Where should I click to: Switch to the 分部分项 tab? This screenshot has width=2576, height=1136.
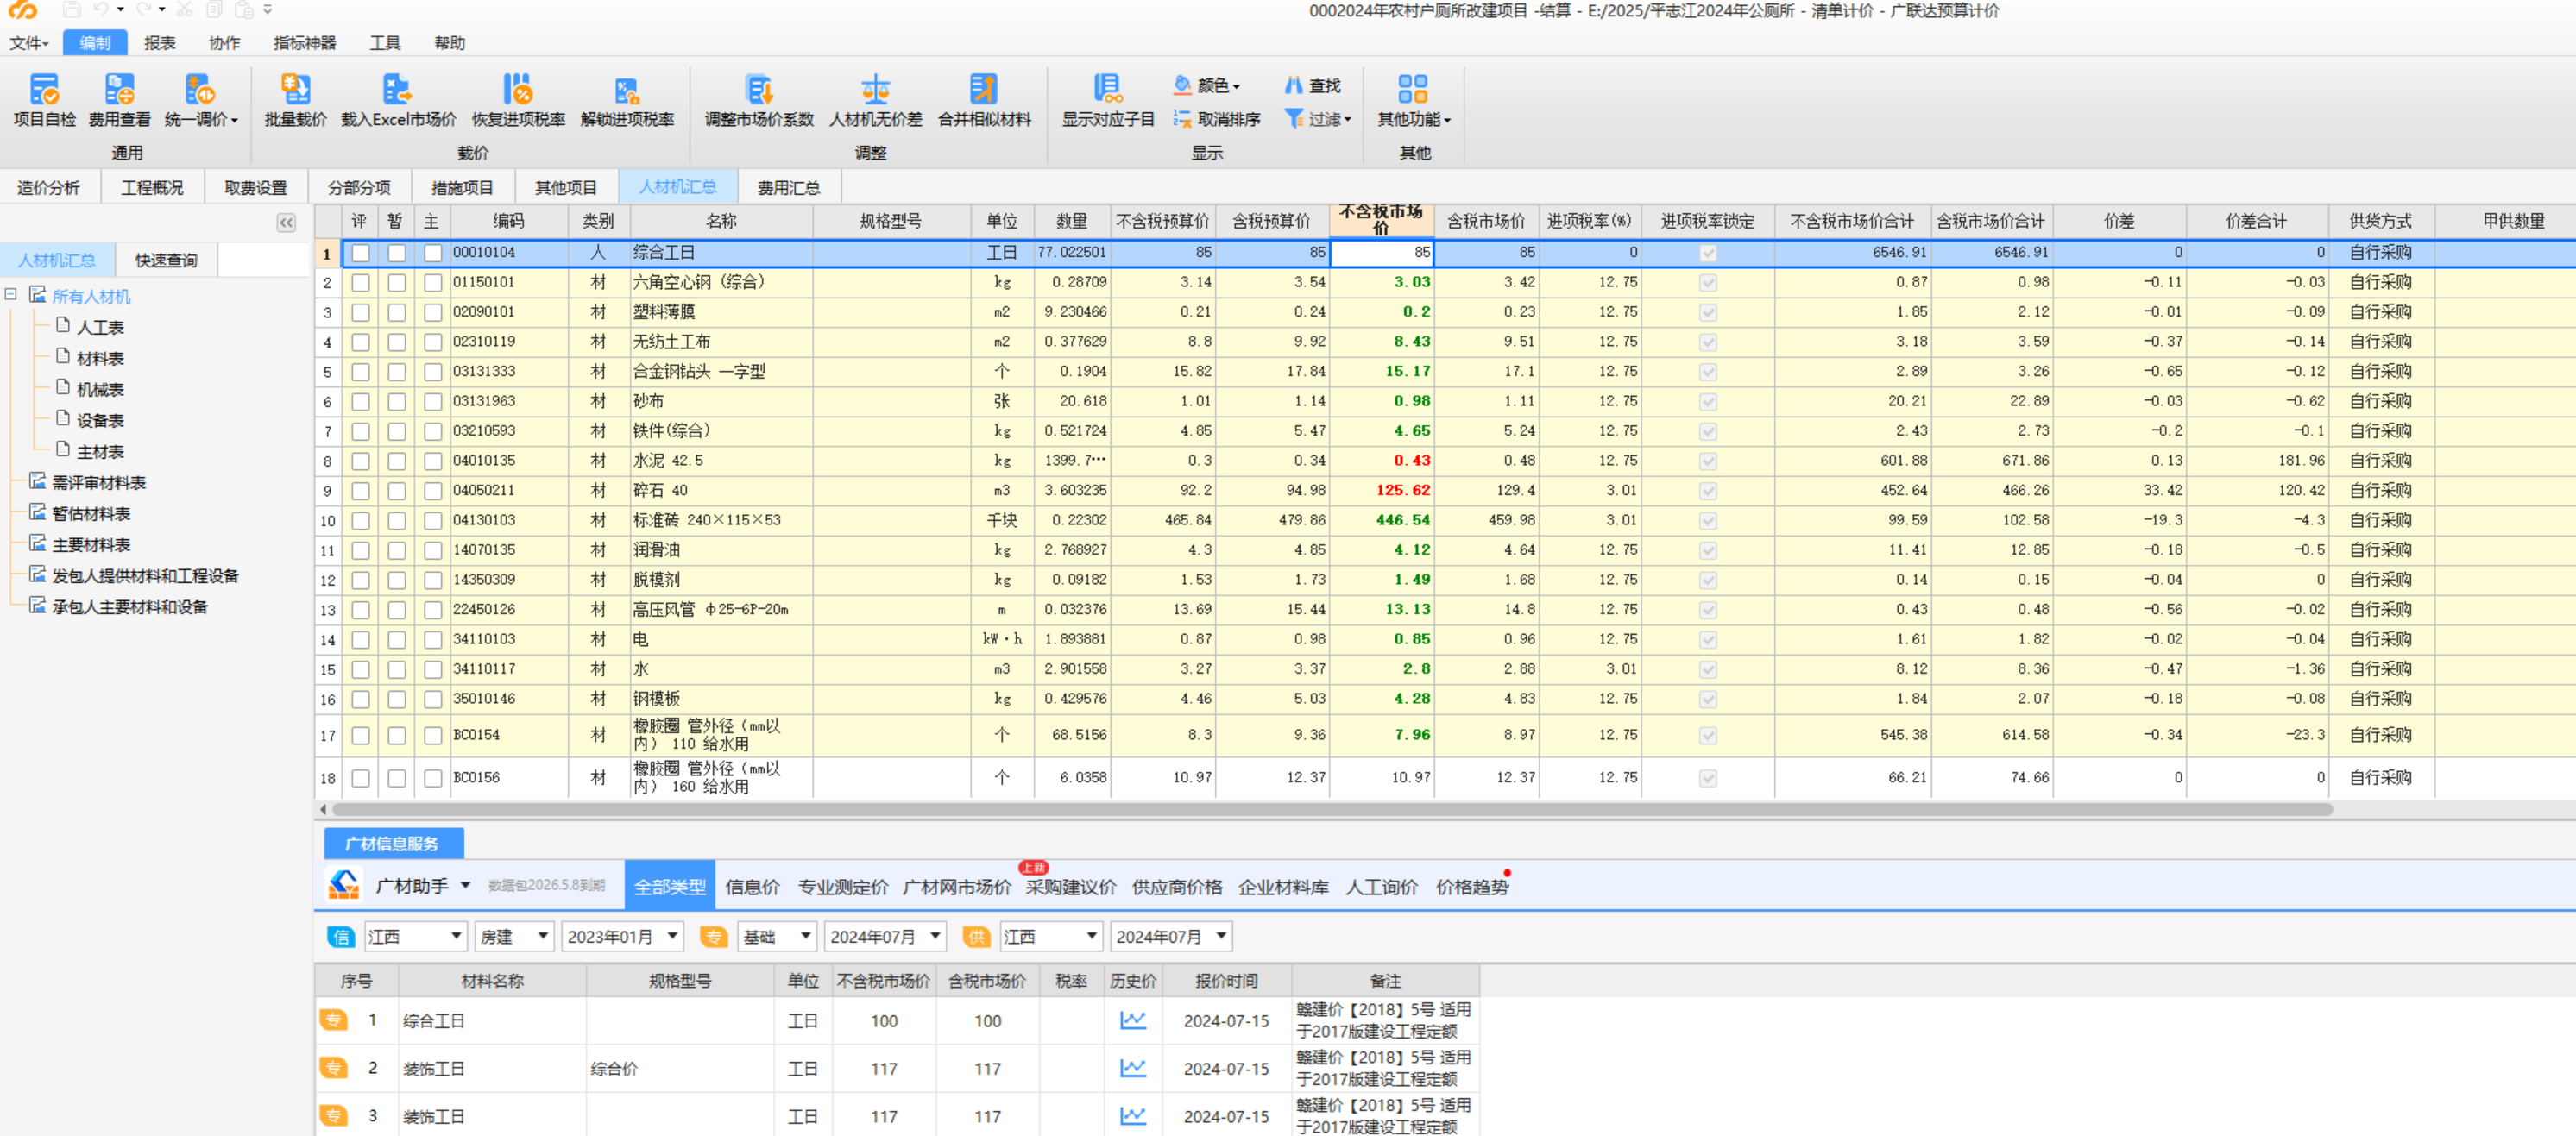(359, 187)
